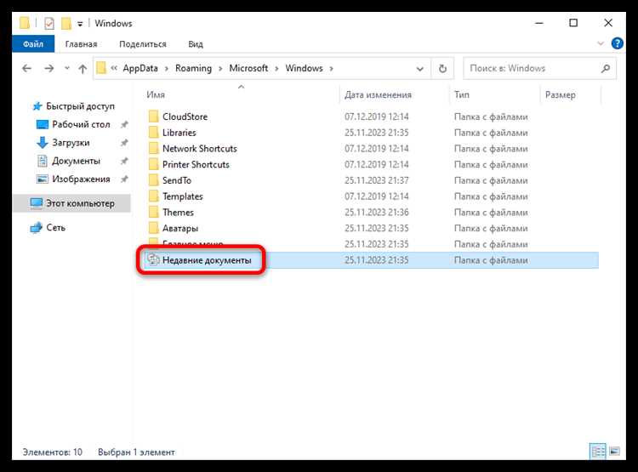The image size is (638, 472).
Task: Open Изображения in navigation pane
Action: (x=81, y=179)
